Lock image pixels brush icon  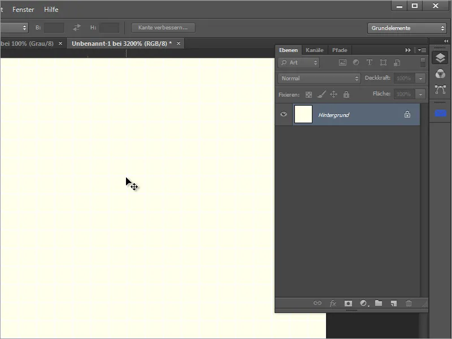click(321, 94)
